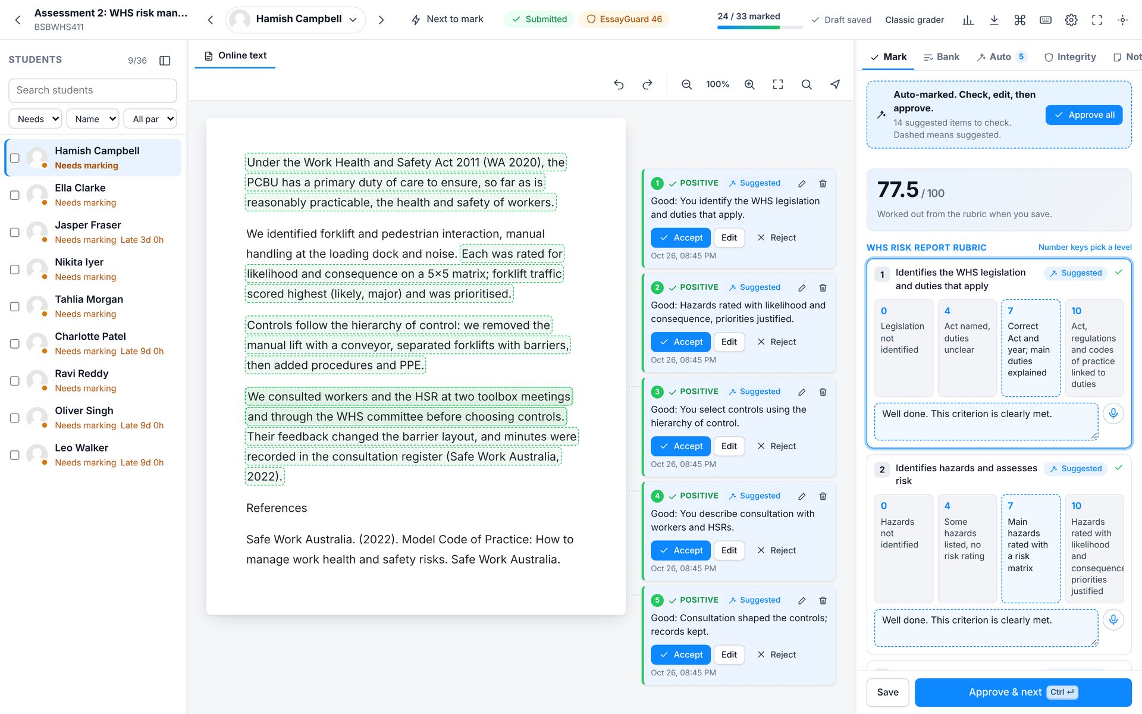Open keyboard shortcuts command icon
Image resolution: width=1142 pixels, height=714 pixels.
pos(1019,20)
